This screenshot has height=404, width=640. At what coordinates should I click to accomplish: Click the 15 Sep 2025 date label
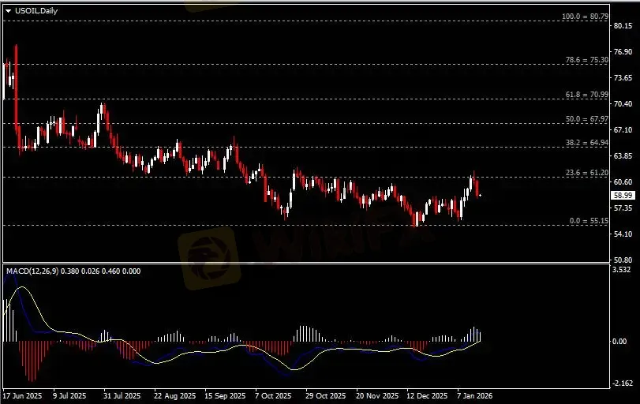225,396
